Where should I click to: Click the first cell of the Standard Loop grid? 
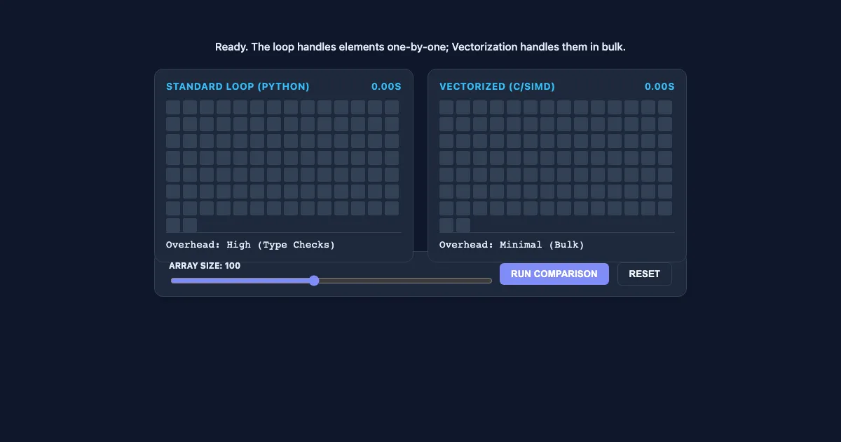(x=173, y=107)
